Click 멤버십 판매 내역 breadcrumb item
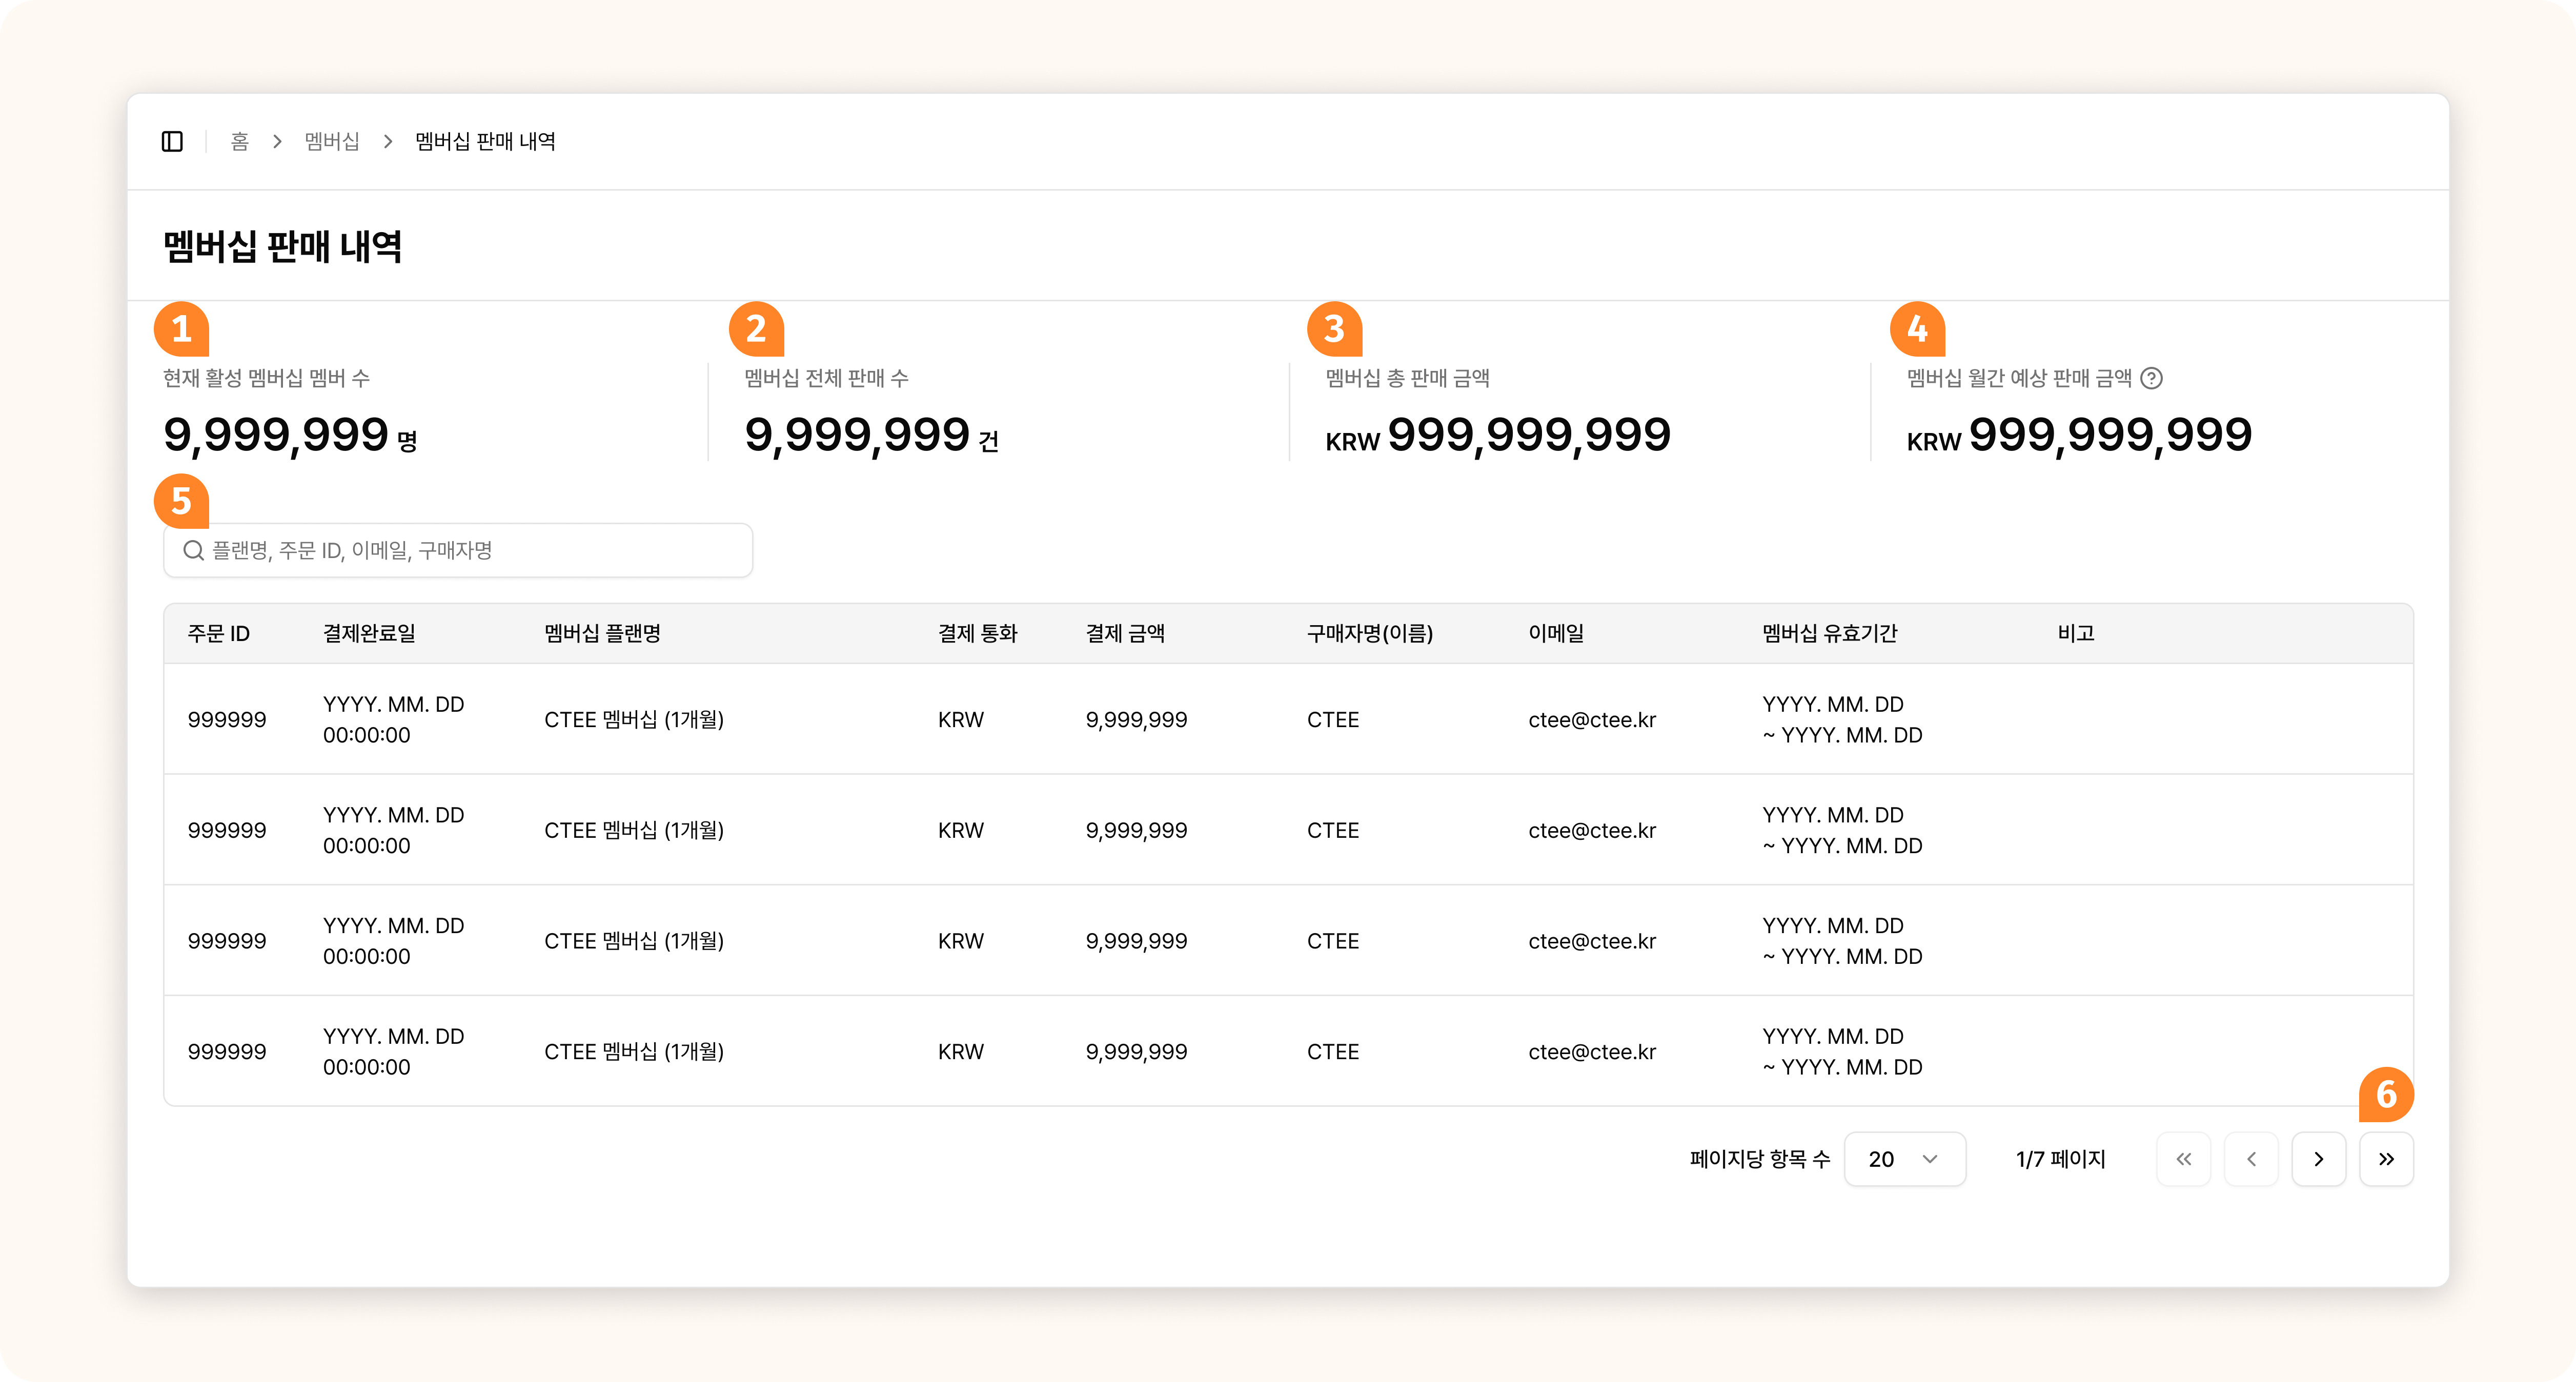 485,141
